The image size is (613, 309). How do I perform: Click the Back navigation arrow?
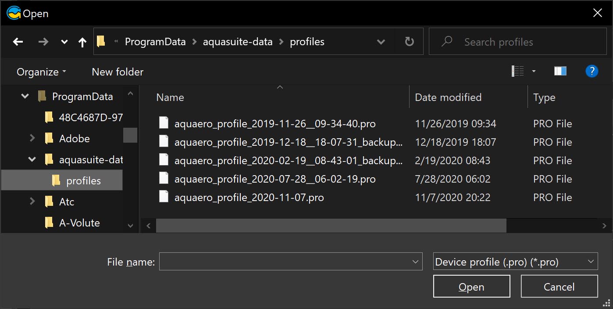[x=18, y=42]
